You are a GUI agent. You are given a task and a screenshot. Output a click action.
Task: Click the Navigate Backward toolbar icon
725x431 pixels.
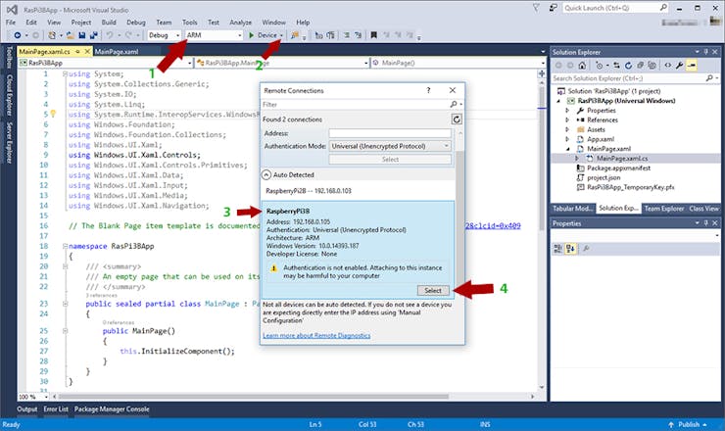click(18, 35)
